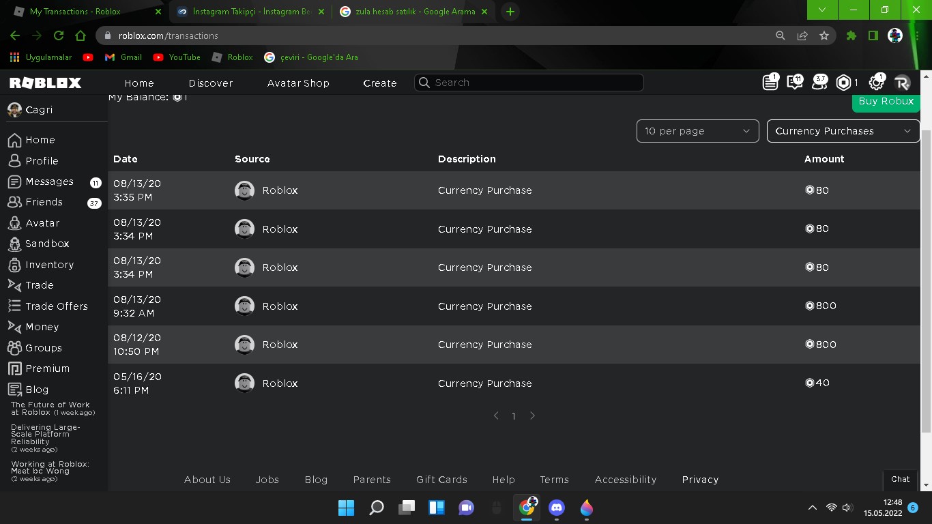Bookmark this page with the star icon
The image size is (932, 524).
(824, 35)
